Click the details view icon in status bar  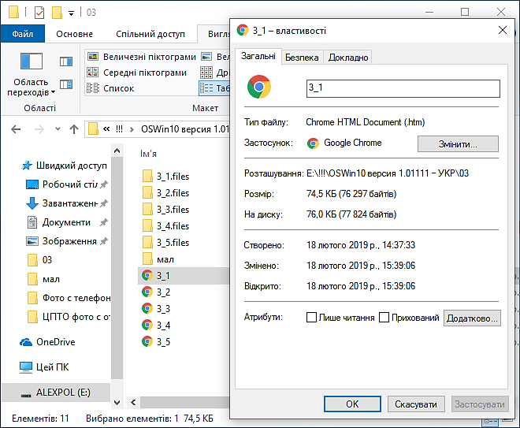[x=491, y=422]
